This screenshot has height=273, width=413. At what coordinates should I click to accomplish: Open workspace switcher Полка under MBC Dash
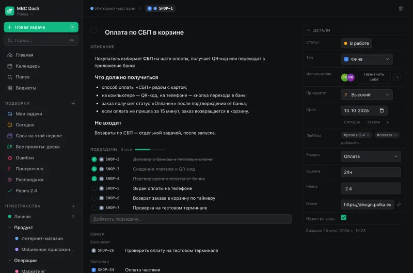(25, 14)
